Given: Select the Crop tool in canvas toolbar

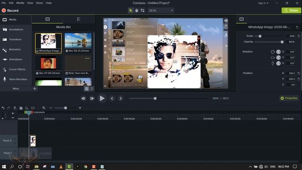Looking at the screenshot, I should click(x=143, y=10).
